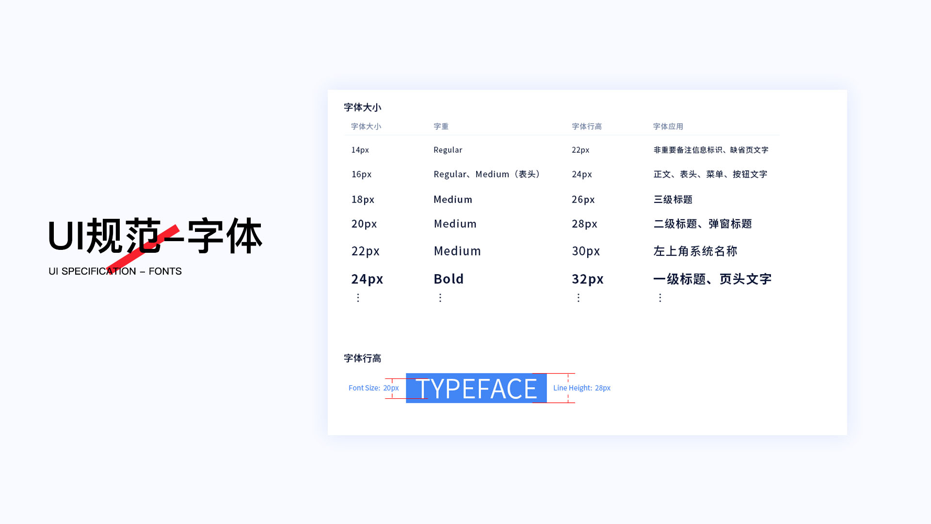Click the 字体行高 column header

[586, 127]
